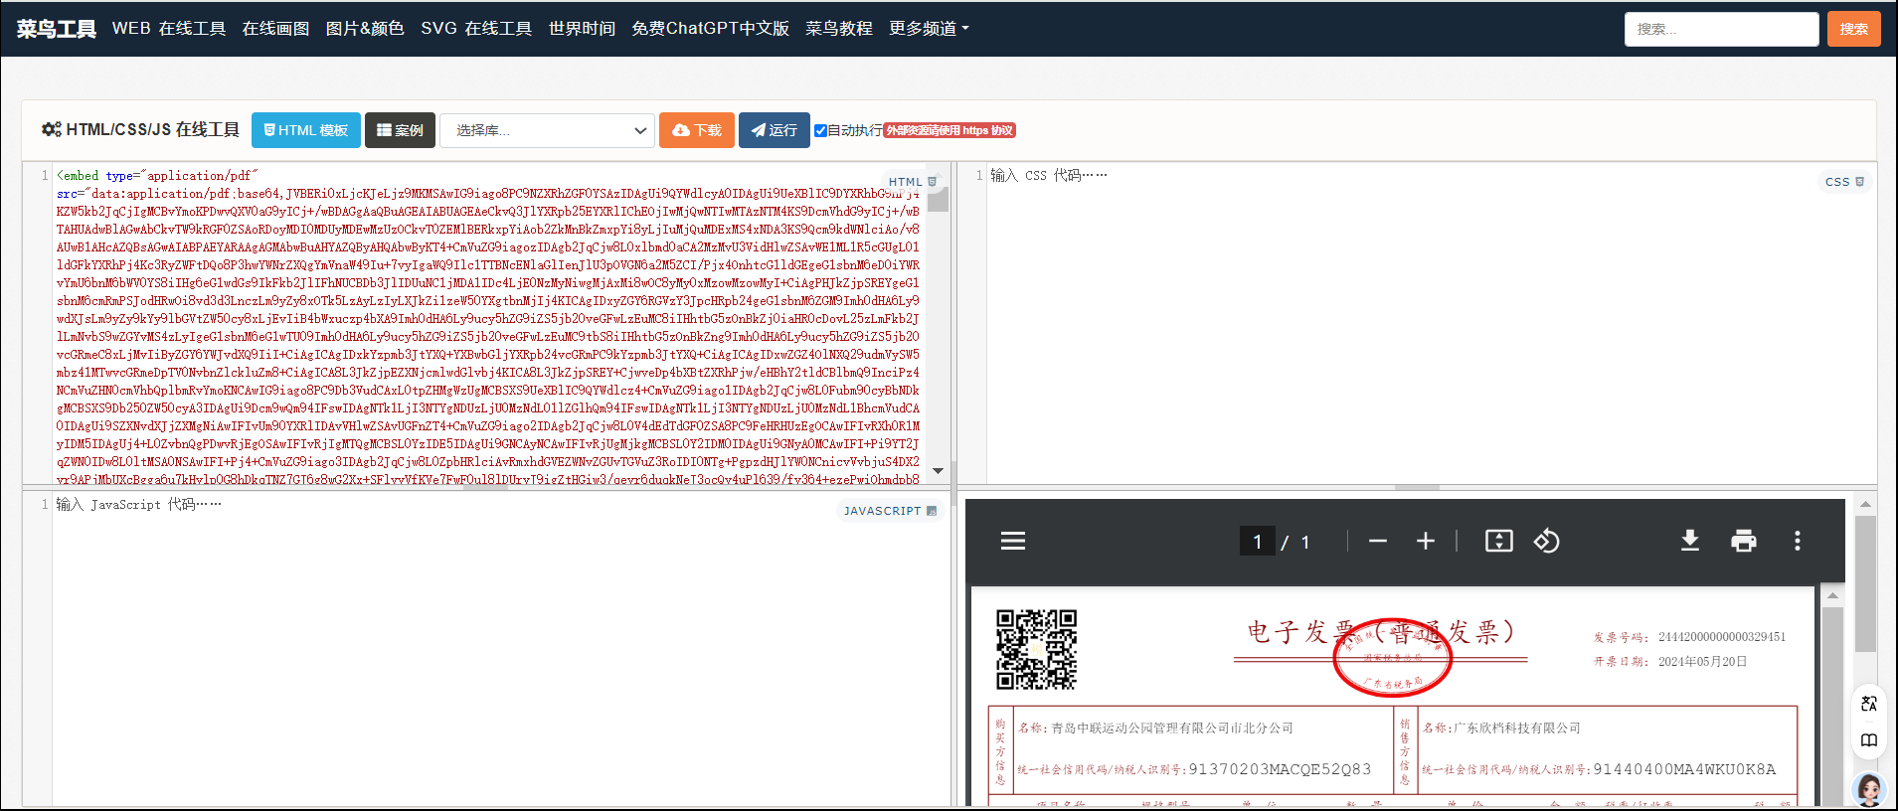
Task: Click the 运行 run button
Action: click(x=774, y=130)
